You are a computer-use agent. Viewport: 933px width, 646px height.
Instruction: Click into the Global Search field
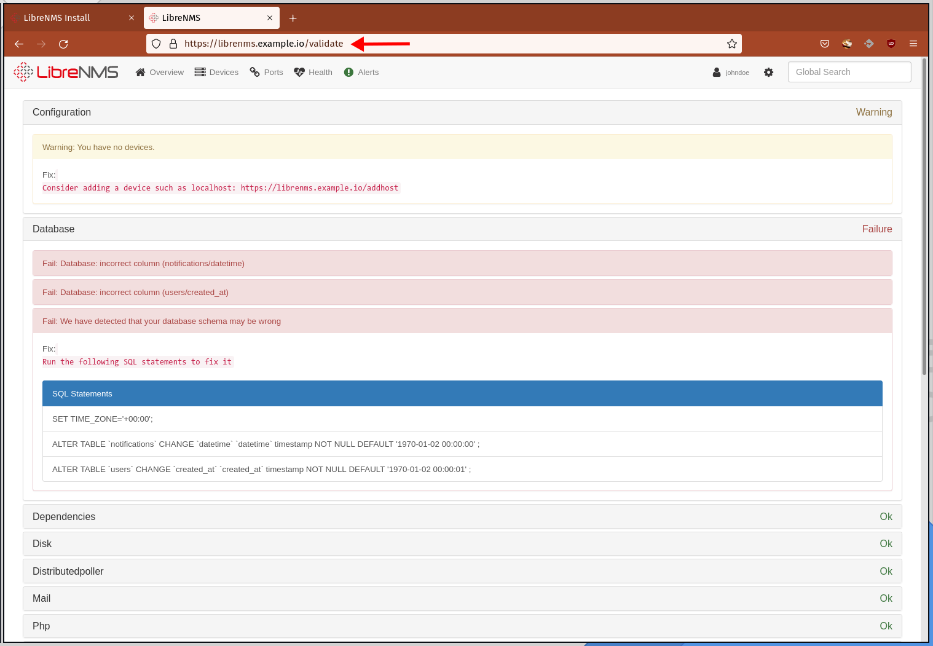point(849,72)
